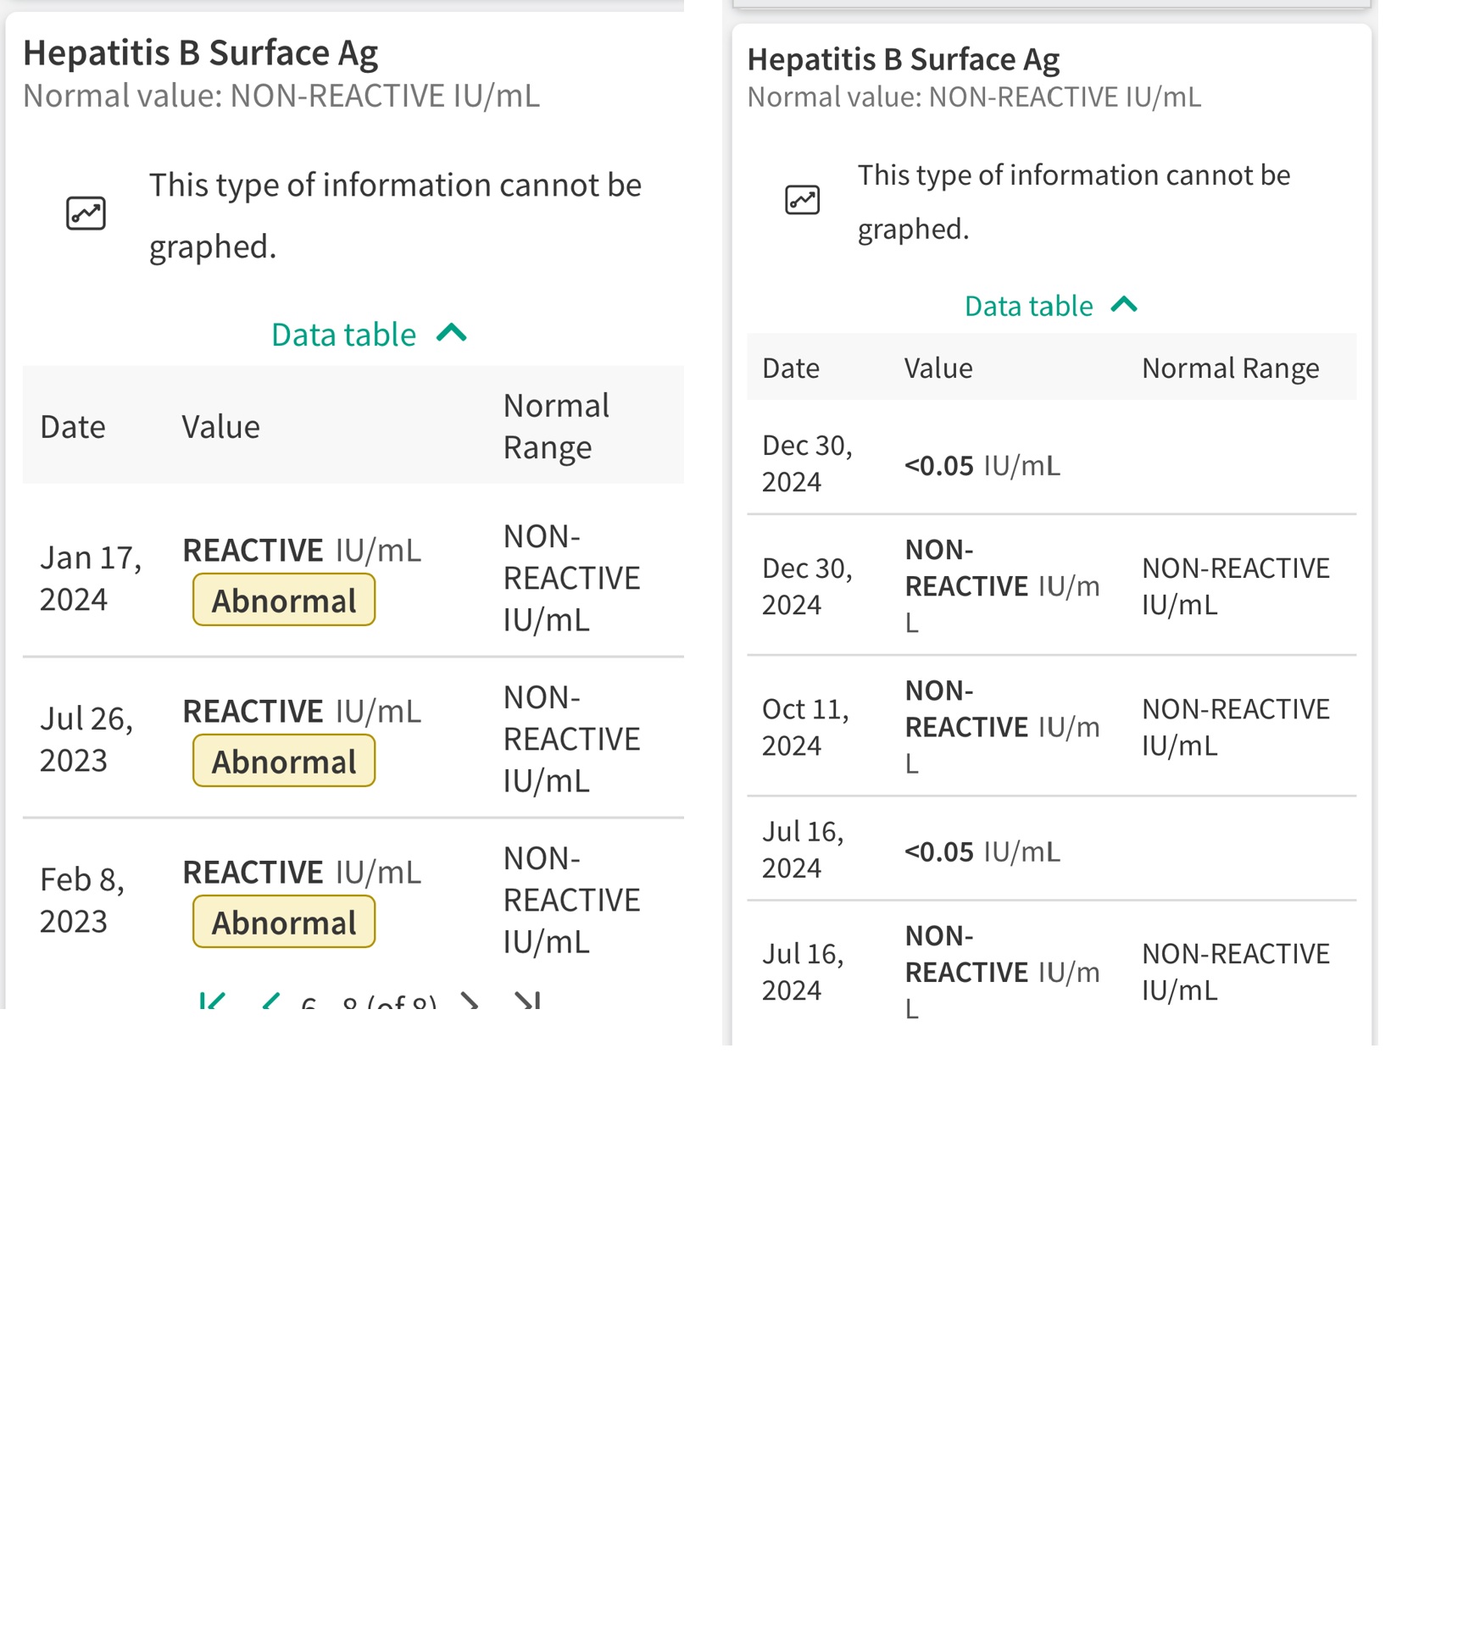Click the 'Date' column header in the left panel
Screen dimensions: 1480x1636
pyautogui.click(x=73, y=427)
